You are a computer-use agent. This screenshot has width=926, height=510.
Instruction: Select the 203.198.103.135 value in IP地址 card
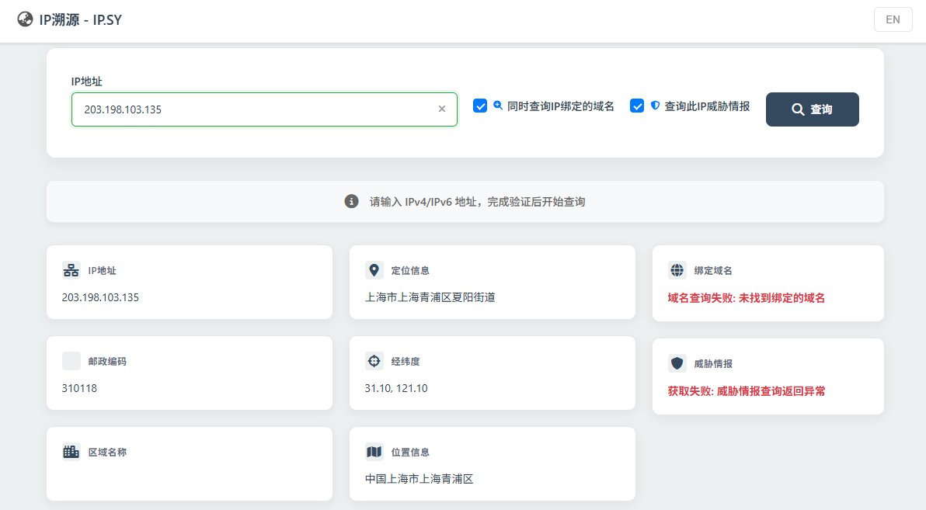pos(100,297)
